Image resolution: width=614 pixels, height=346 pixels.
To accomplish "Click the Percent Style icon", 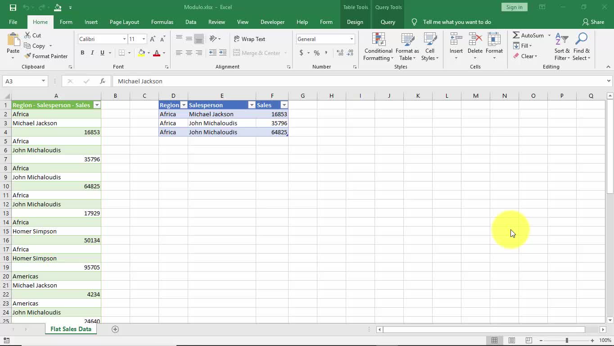I will (316, 53).
